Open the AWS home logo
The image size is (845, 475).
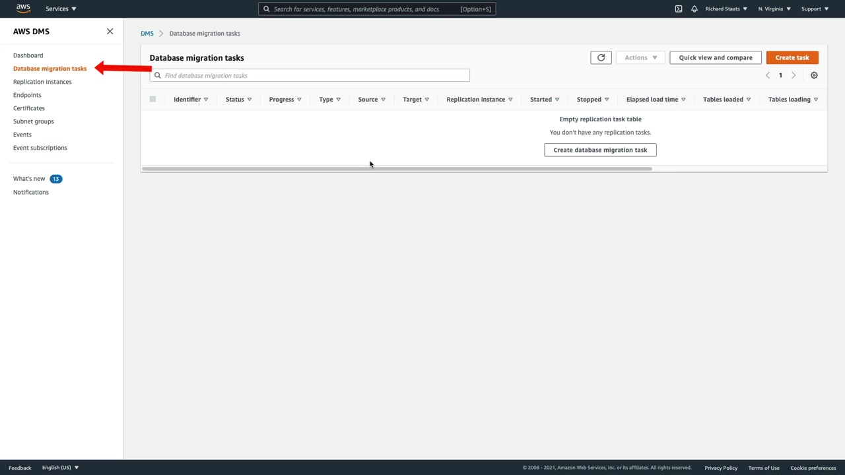(23, 9)
